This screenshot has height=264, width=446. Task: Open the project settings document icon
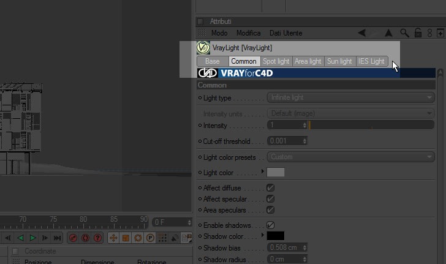(x=187, y=238)
